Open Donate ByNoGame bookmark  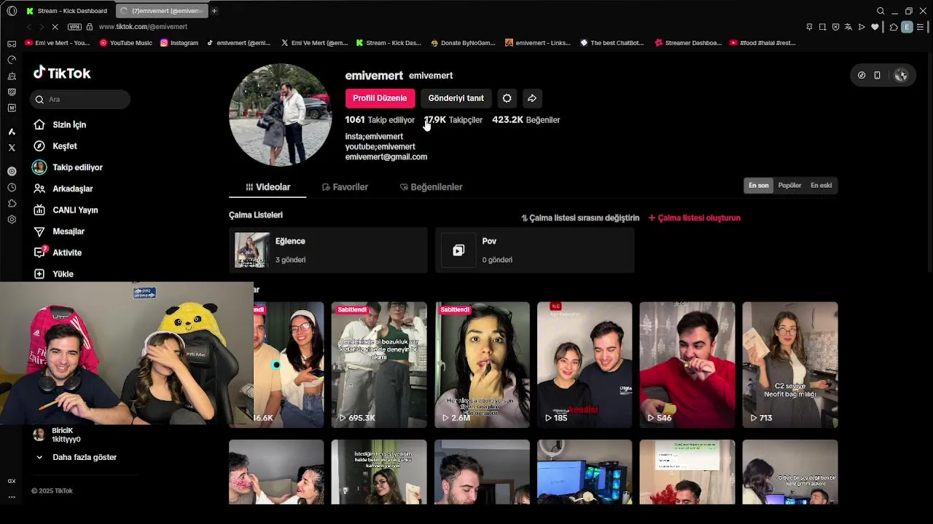[x=463, y=43]
